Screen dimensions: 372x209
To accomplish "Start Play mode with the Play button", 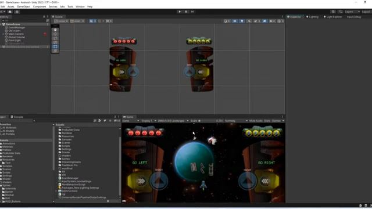I will click(180, 12).
